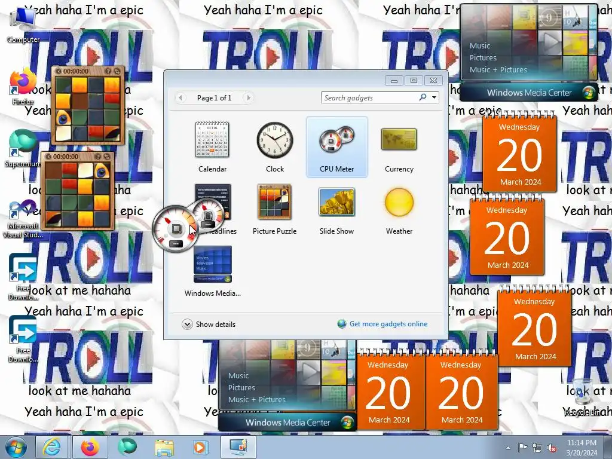Open the Windows Start orb

(x=16, y=447)
